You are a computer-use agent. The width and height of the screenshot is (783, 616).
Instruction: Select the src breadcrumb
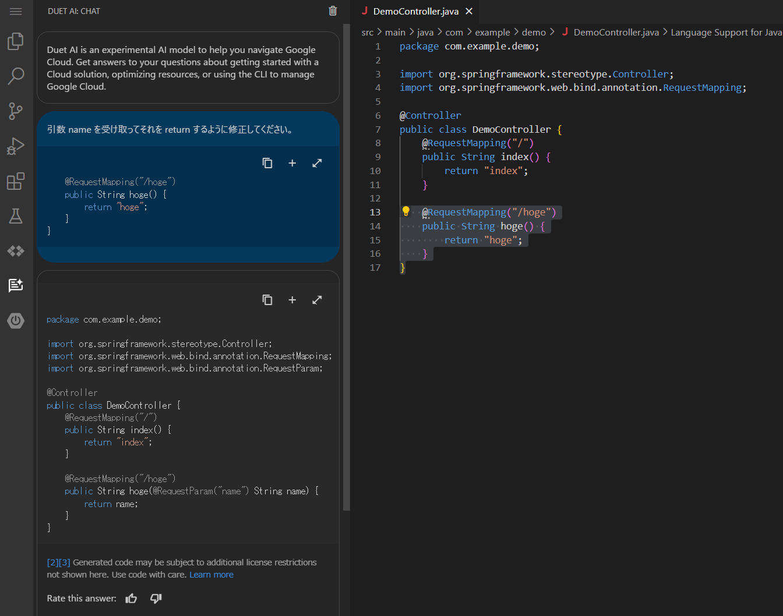tap(368, 33)
